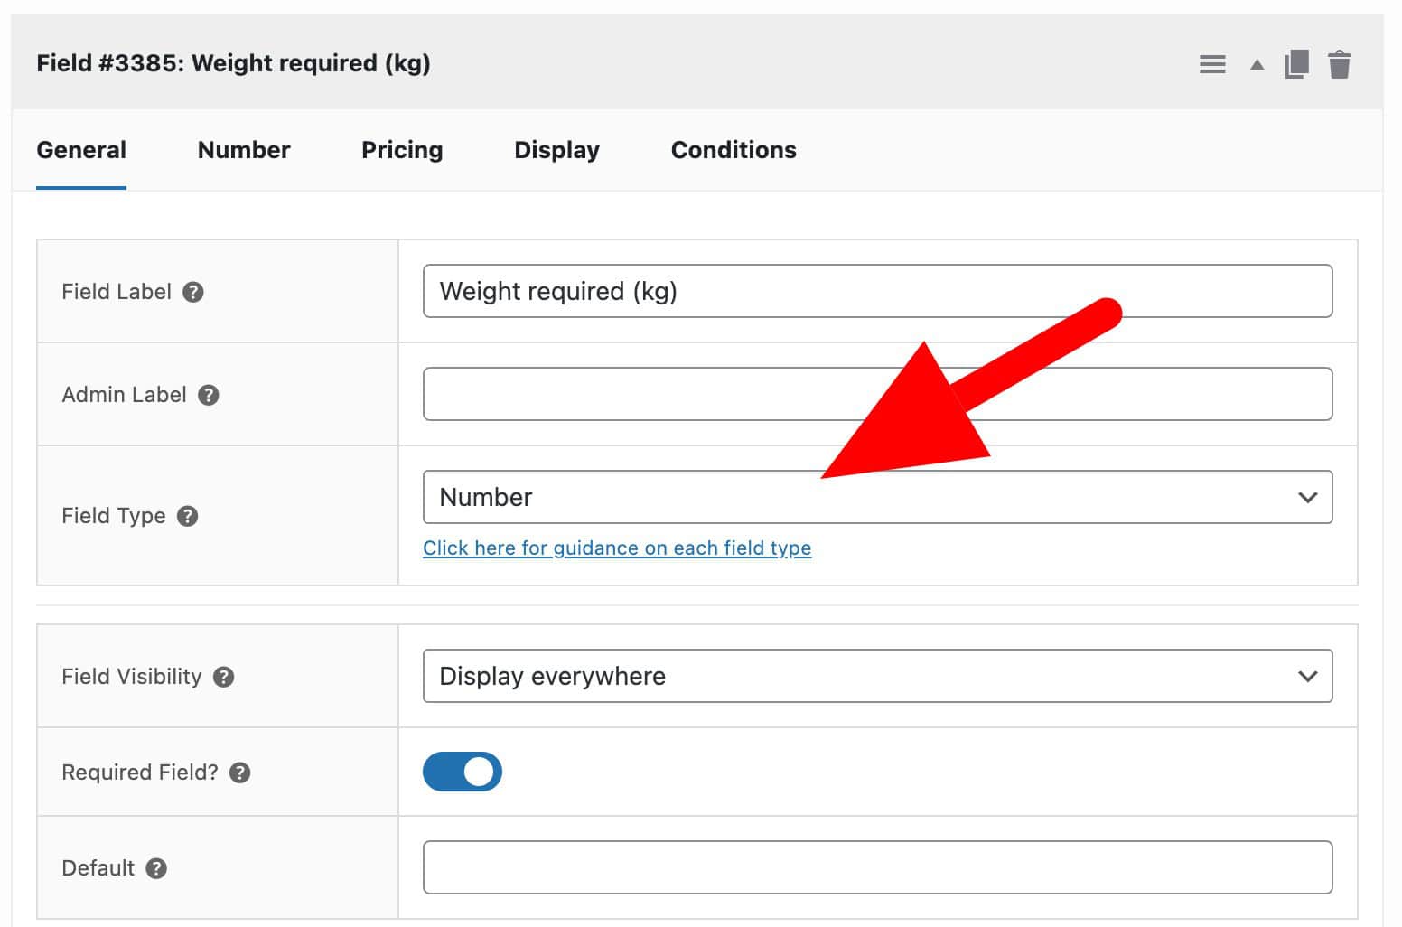The height and width of the screenshot is (927, 1402).
Task: Duplicate field #3385 using the copy icon
Action: (x=1296, y=64)
